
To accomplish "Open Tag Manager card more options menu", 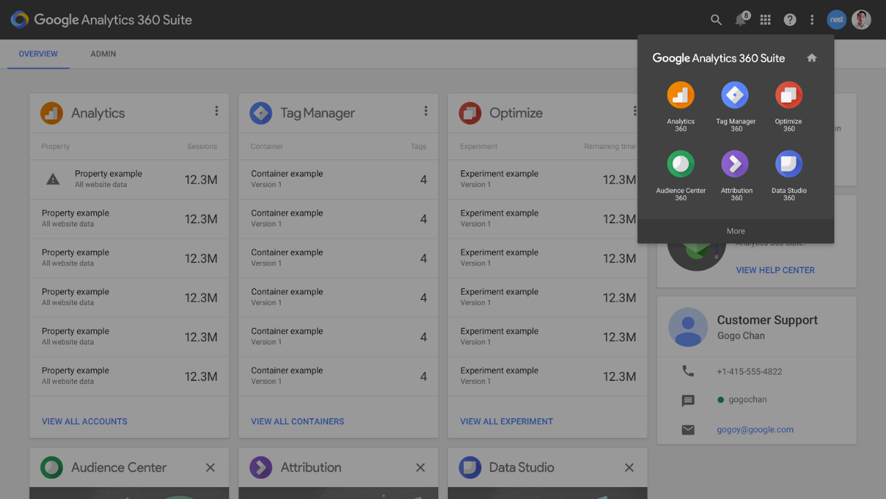I will pos(426,111).
